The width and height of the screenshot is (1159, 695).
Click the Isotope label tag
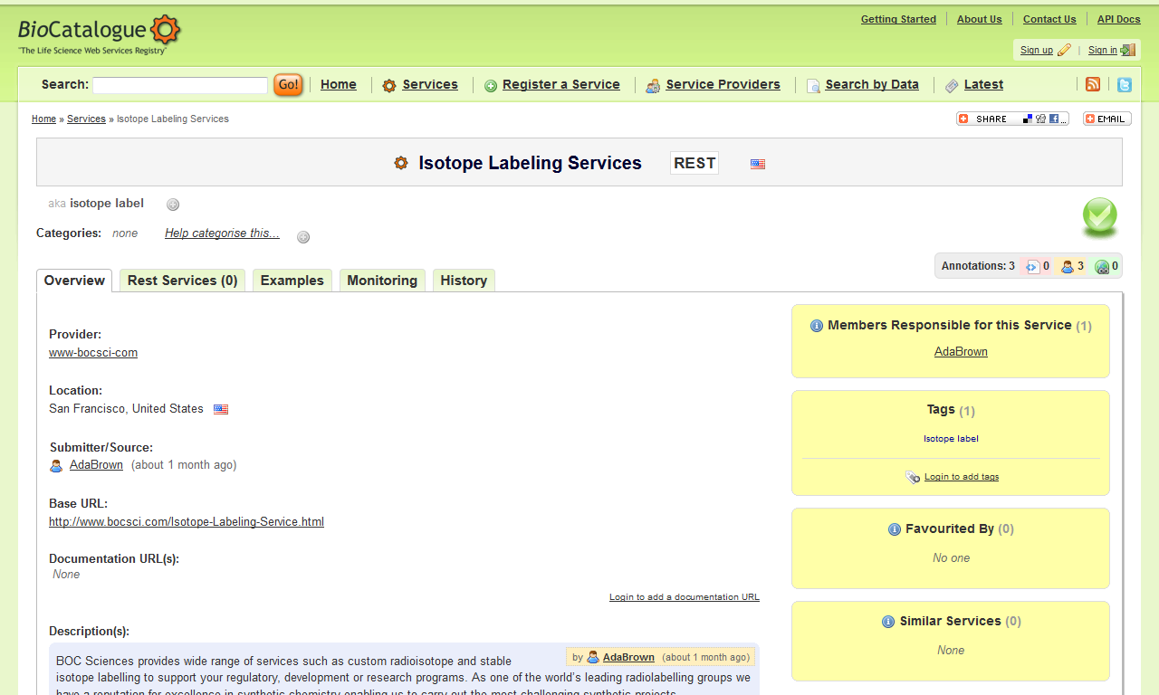pos(951,439)
